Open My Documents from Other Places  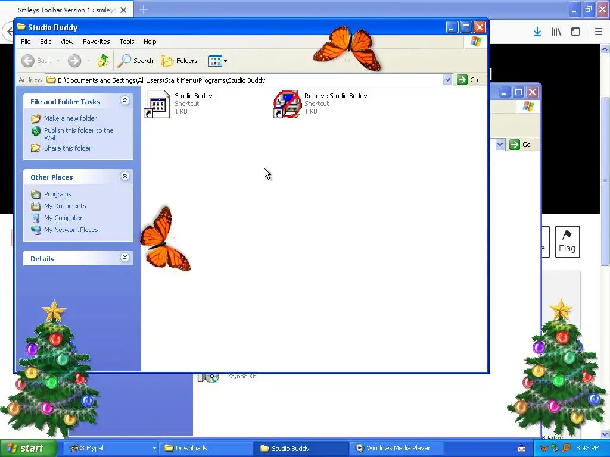pyautogui.click(x=65, y=206)
